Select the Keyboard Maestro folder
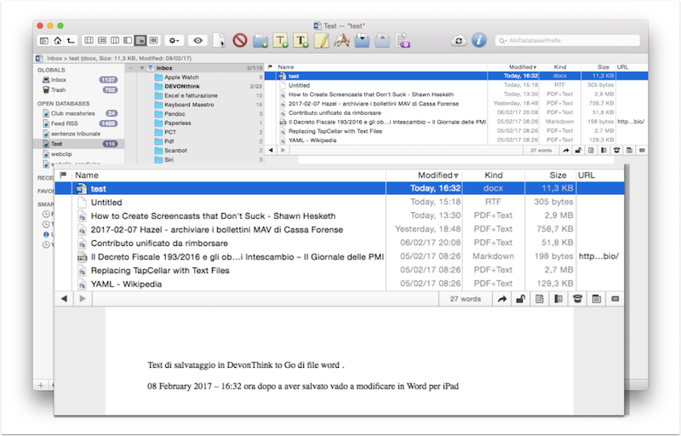The width and height of the screenshot is (681, 436). (x=189, y=104)
